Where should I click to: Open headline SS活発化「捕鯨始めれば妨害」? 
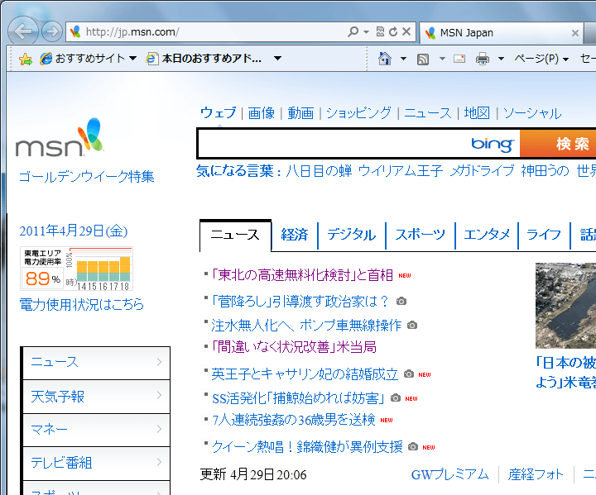click(298, 398)
